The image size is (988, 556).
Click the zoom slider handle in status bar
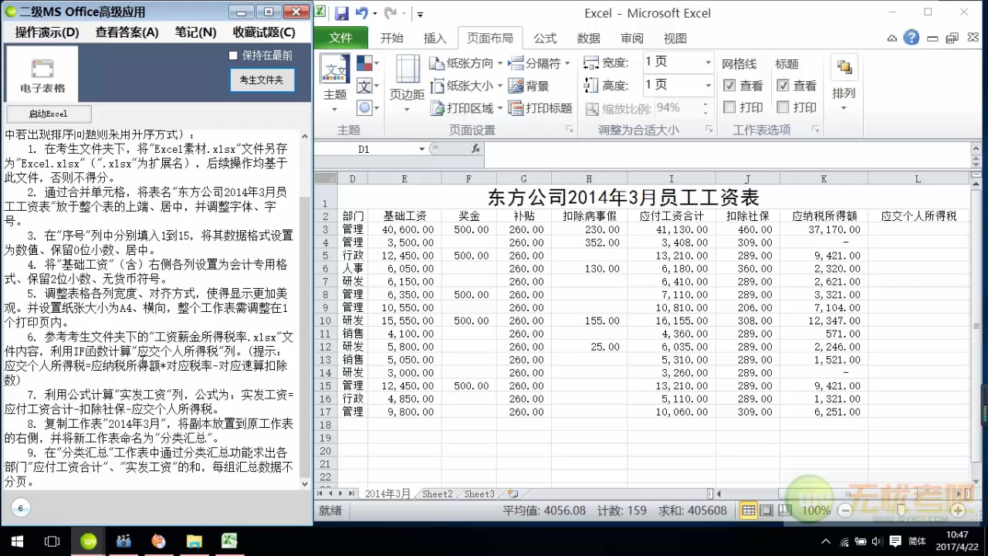(902, 510)
